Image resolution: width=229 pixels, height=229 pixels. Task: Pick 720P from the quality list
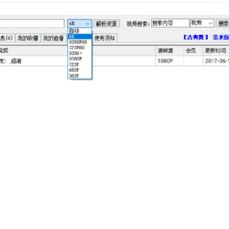80,64
